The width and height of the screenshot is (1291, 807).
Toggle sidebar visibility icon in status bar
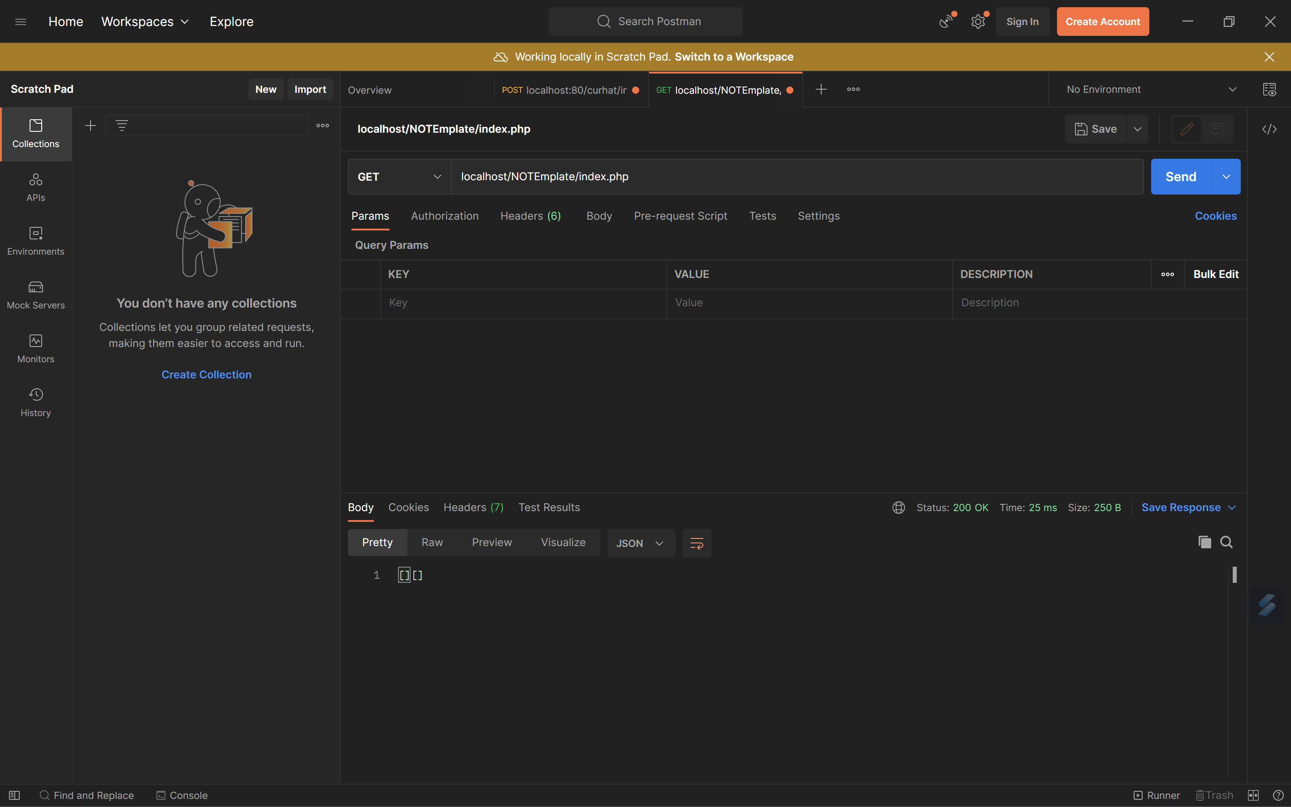[x=14, y=795]
